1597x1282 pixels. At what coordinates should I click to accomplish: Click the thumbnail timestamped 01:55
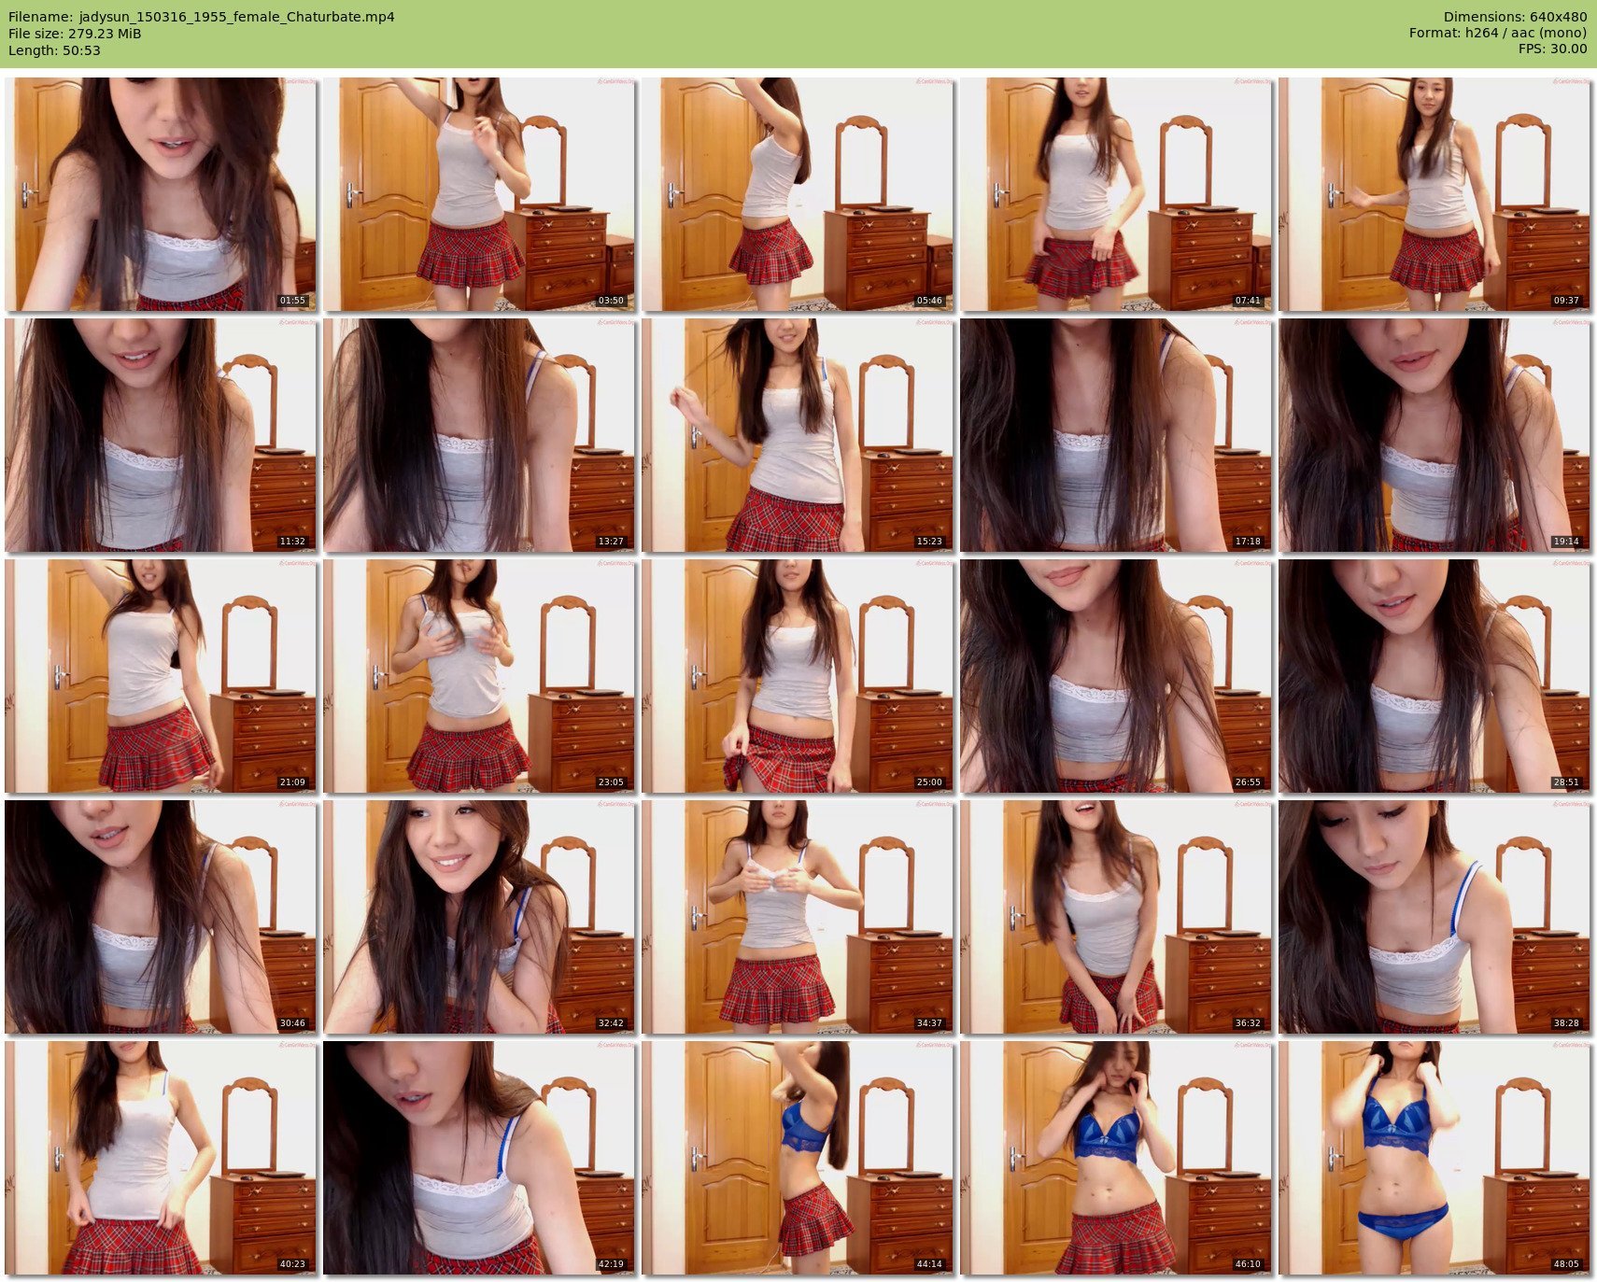point(161,194)
